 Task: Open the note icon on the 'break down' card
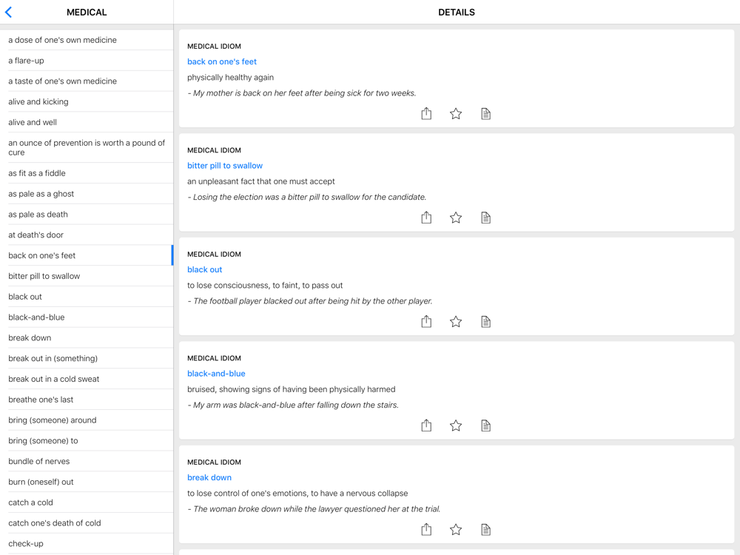pyautogui.click(x=485, y=530)
